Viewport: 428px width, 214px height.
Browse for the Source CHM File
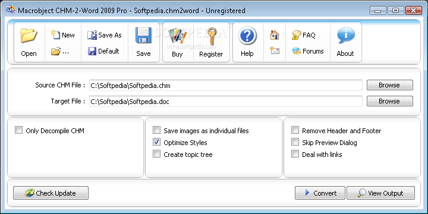tap(389, 85)
